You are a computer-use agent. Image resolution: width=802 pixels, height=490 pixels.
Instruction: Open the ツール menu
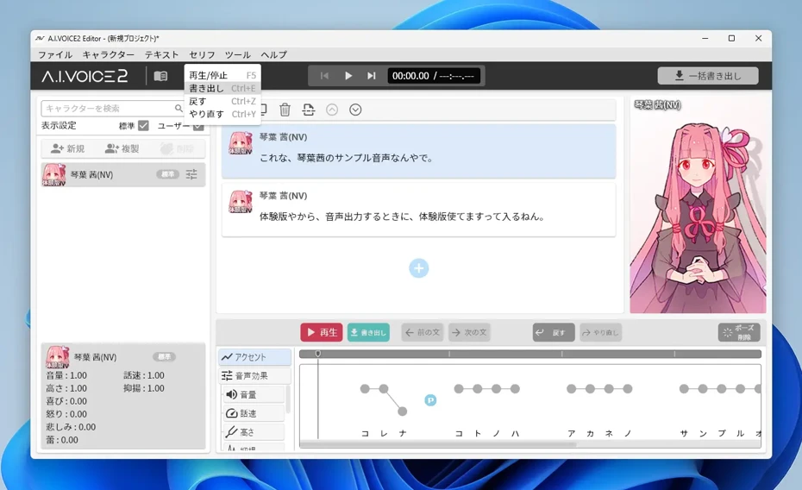click(238, 54)
